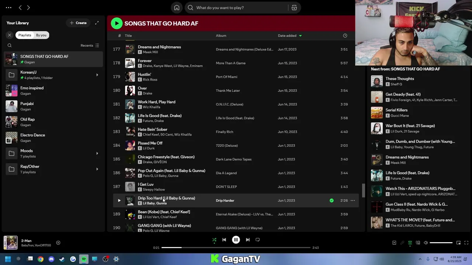This screenshot has height=265, width=472.
Task: Toggle shuffle mode
Action: coord(214,240)
